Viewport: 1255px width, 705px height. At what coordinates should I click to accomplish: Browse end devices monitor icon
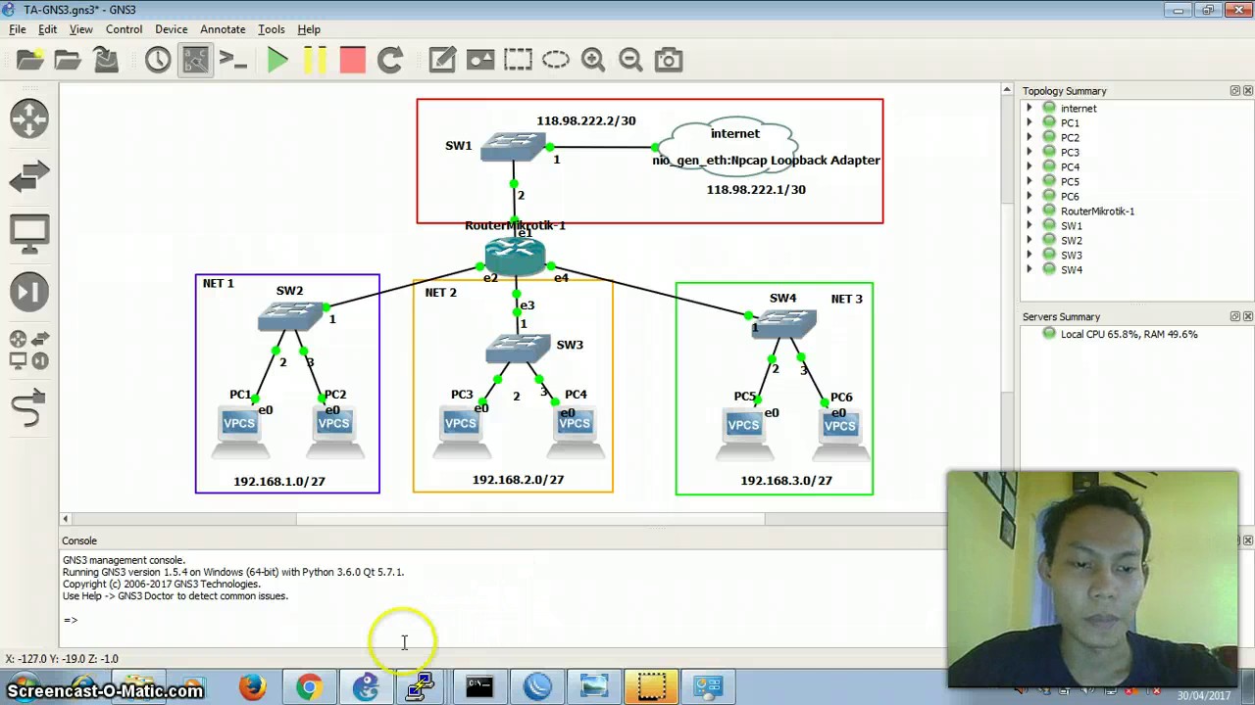(29, 234)
